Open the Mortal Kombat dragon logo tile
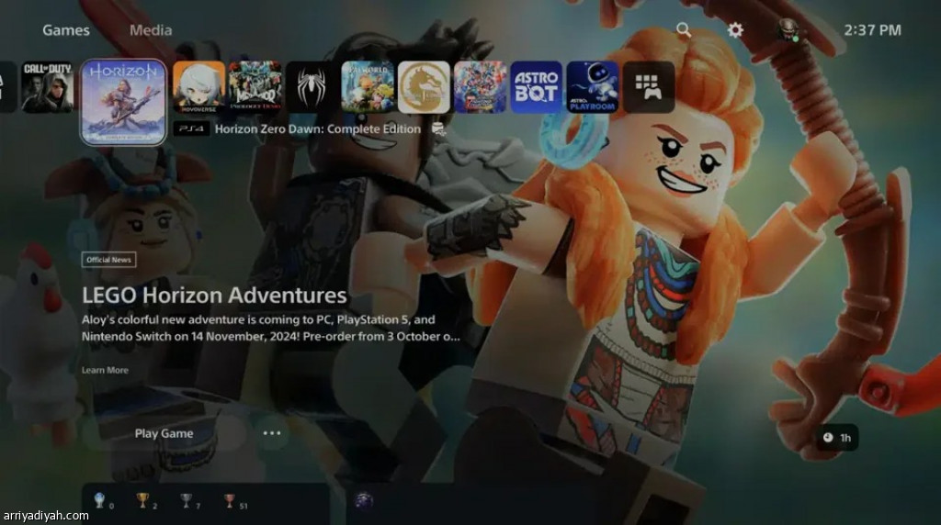The image size is (941, 525). coord(424,87)
